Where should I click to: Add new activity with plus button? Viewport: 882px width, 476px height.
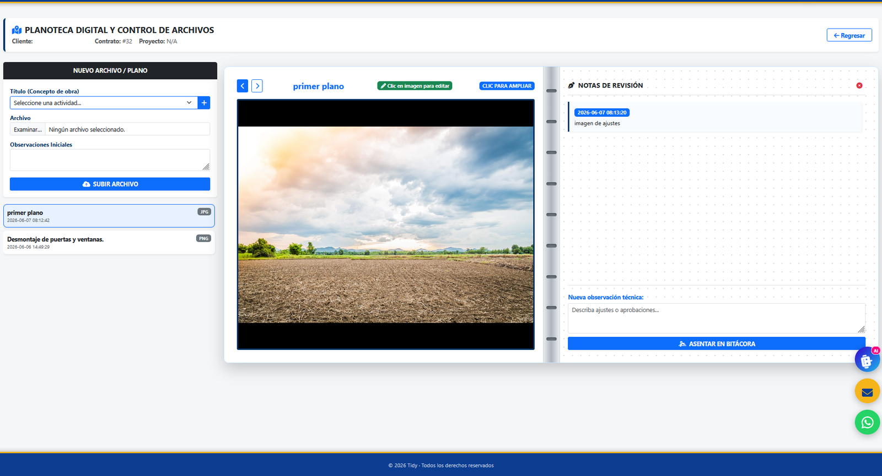click(x=204, y=103)
